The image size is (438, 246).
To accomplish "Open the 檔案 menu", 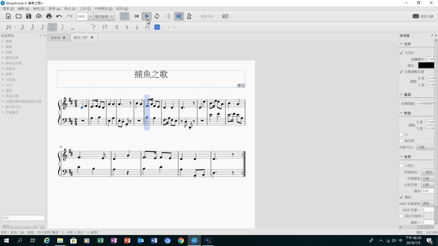I will (x=8, y=9).
